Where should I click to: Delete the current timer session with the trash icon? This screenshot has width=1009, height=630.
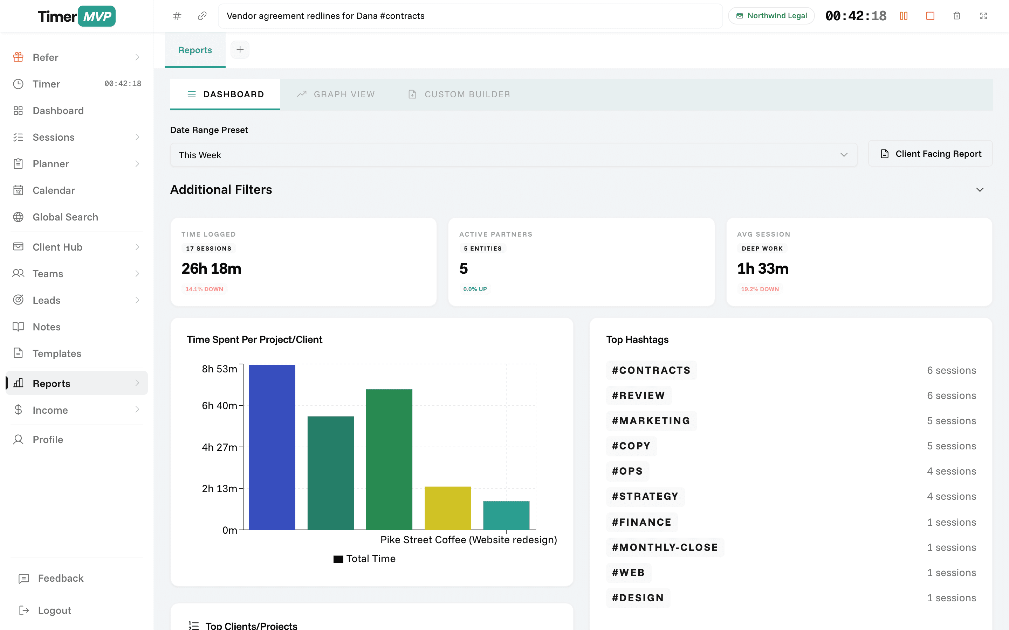pyautogui.click(x=957, y=16)
